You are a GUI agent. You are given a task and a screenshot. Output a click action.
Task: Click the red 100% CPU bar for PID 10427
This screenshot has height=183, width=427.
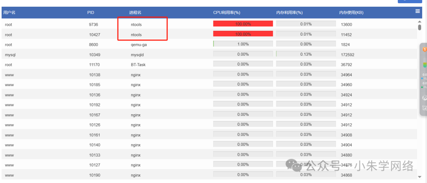click(243, 34)
